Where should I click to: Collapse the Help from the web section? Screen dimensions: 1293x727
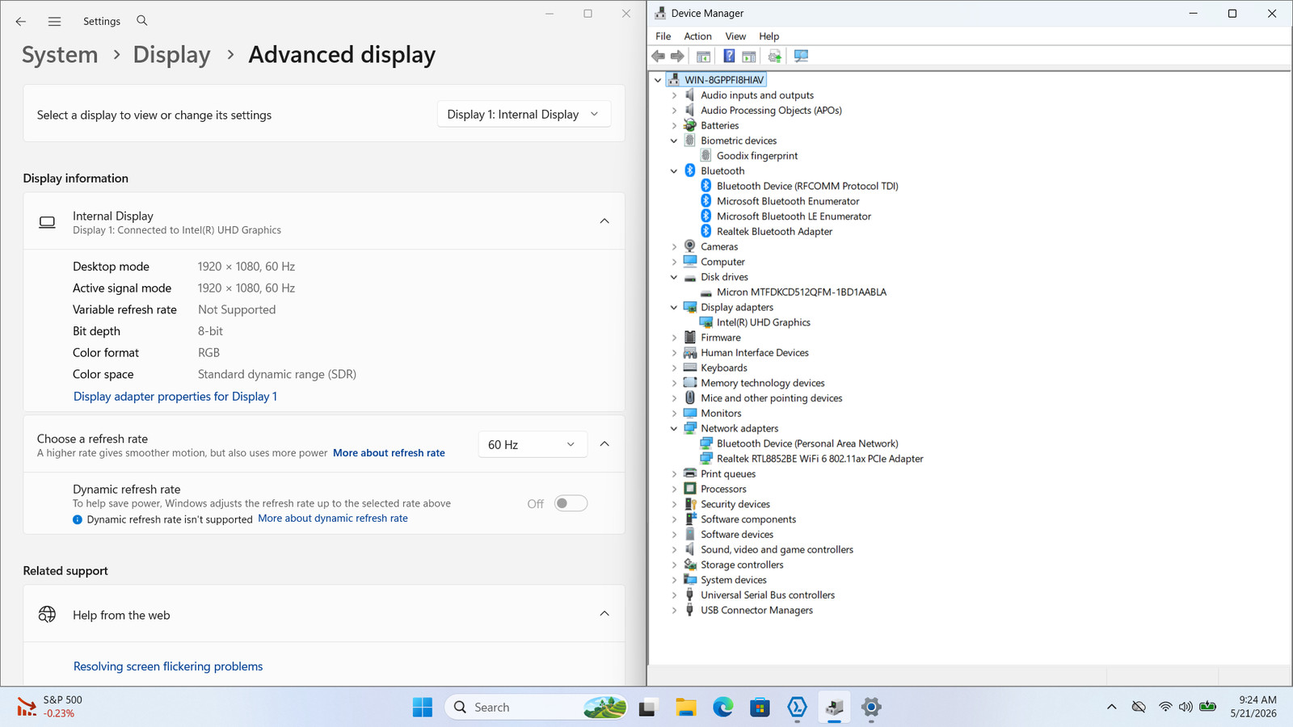604,614
